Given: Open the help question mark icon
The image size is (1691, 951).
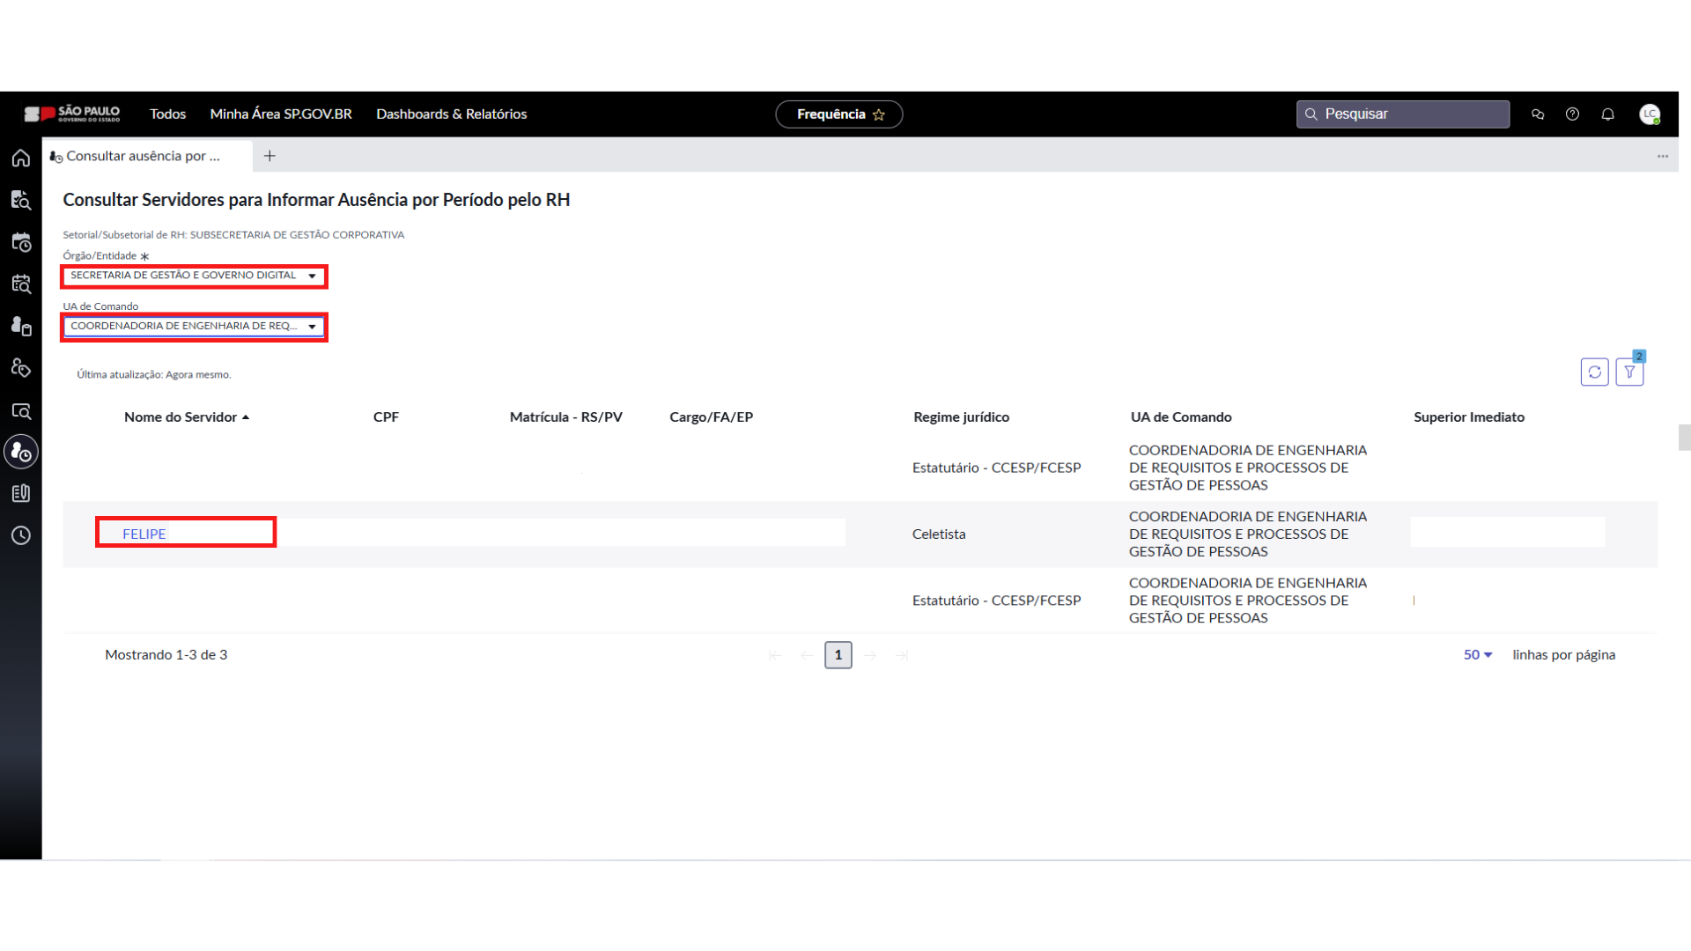Looking at the screenshot, I should pyautogui.click(x=1572, y=114).
